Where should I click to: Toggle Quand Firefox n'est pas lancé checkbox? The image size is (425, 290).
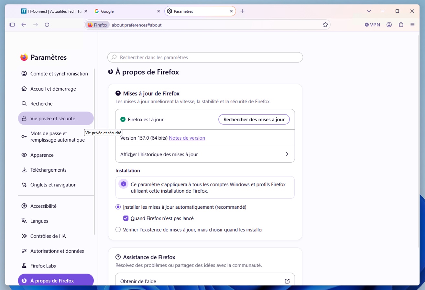coord(126,218)
